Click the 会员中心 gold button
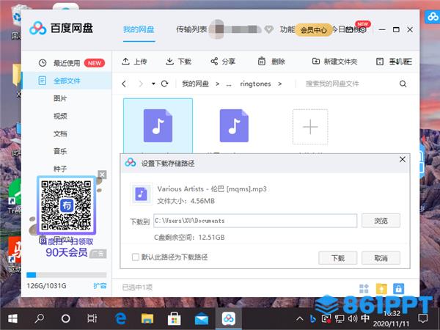440x330 pixels. 313,30
